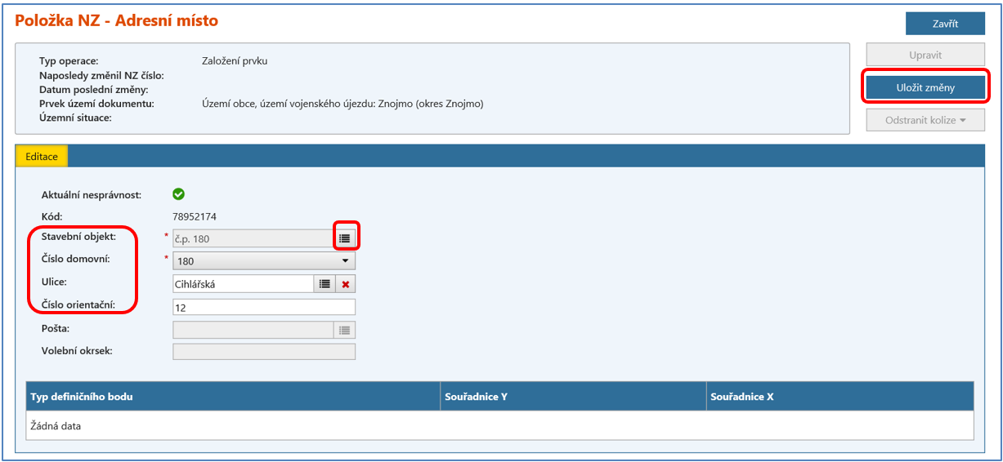Screen dimensions: 1003x462
Task: Click the Upravit button
Action: pyautogui.click(x=925, y=55)
